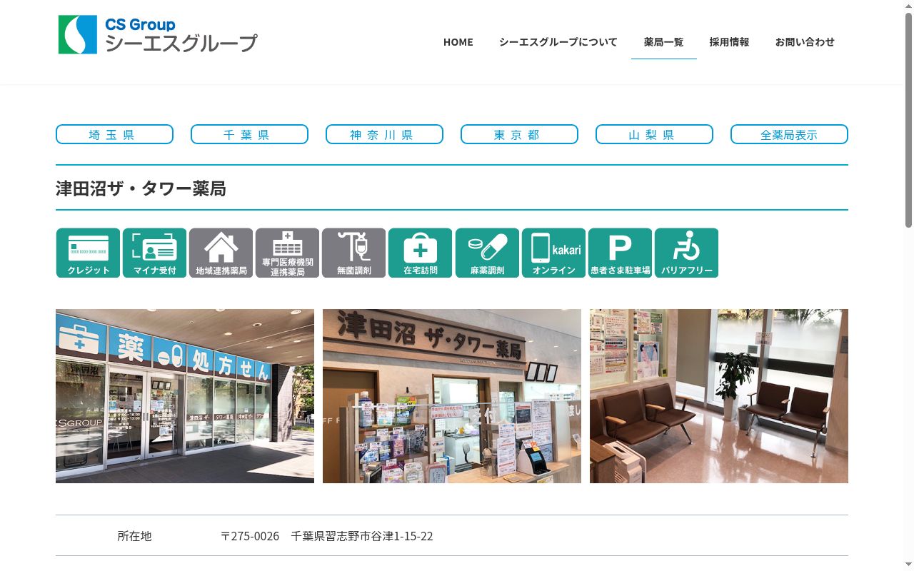This screenshot has height=571, width=914.
Task: Click the 津田沼ザ・タワー薬局 heading
Action: [141, 189]
